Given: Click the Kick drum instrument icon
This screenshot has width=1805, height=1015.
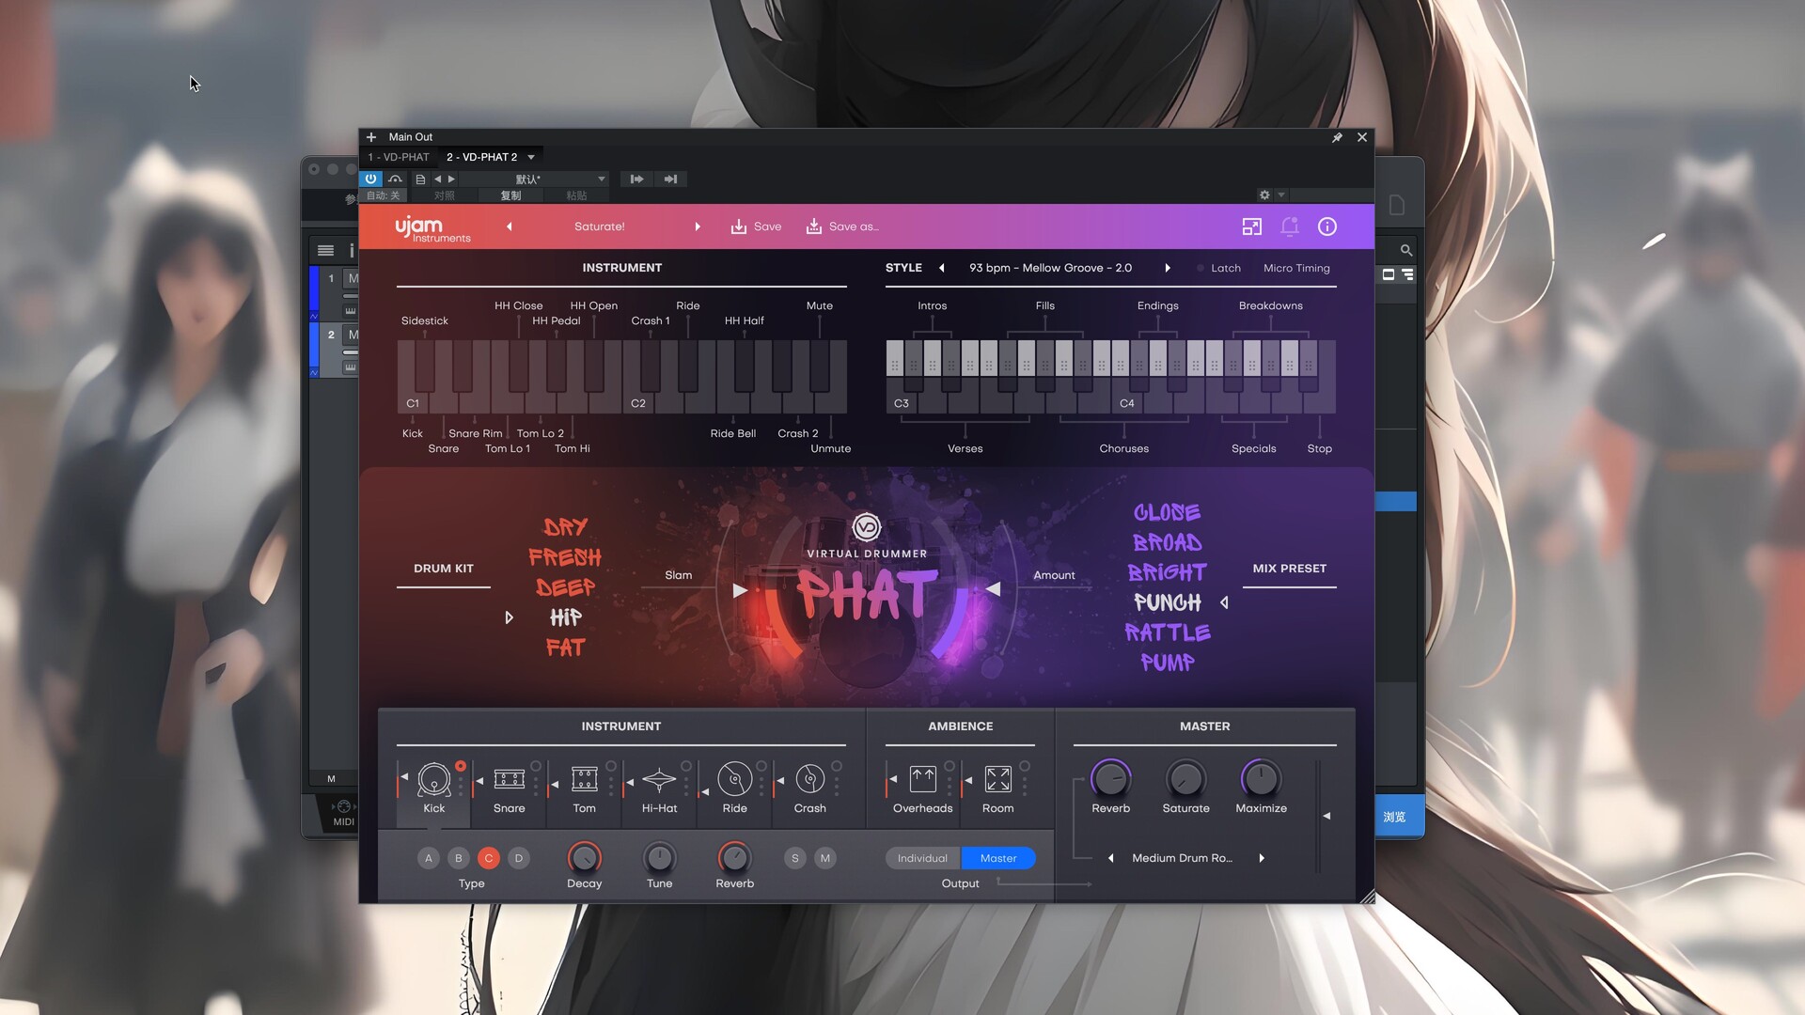Looking at the screenshot, I should click(434, 778).
